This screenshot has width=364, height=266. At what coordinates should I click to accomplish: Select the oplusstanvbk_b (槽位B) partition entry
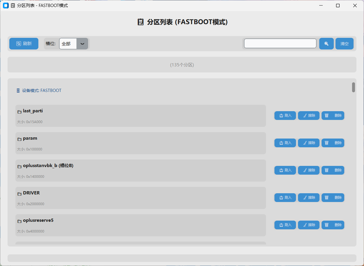140,171
